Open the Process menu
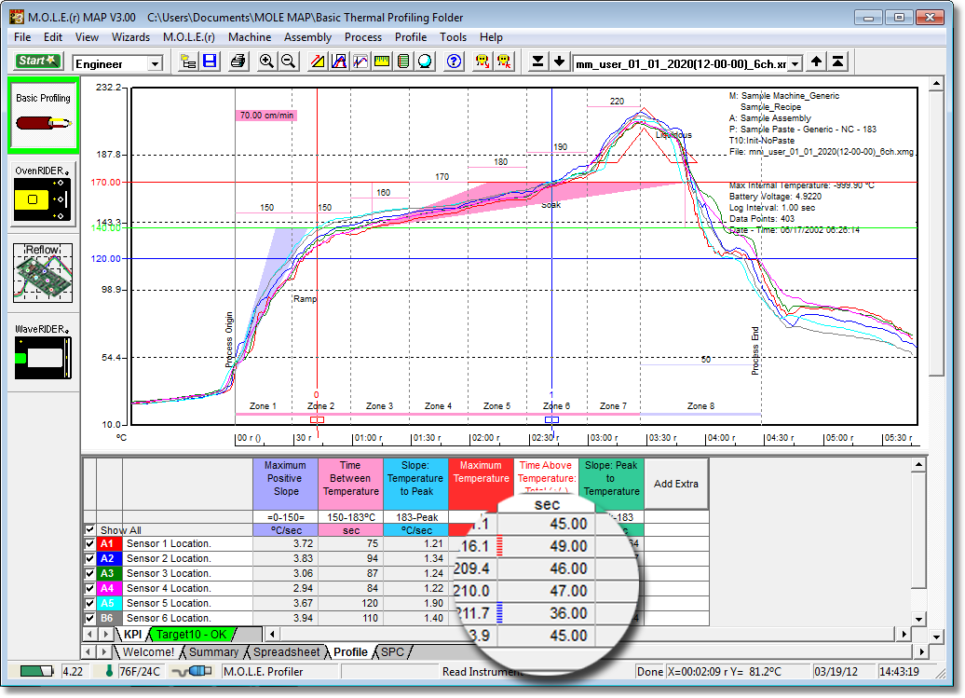The width and height of the screenshot is (965, 698). (x=363, y=37)
